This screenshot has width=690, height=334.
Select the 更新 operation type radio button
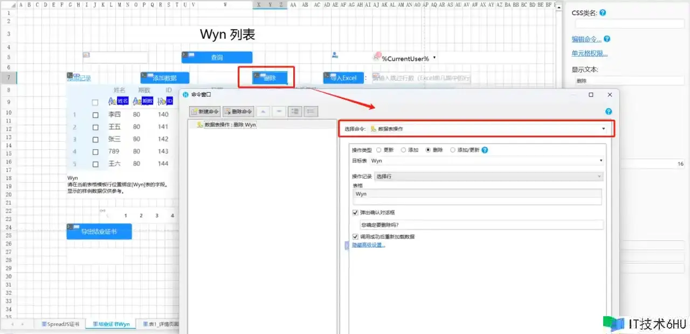pos(378,150)
